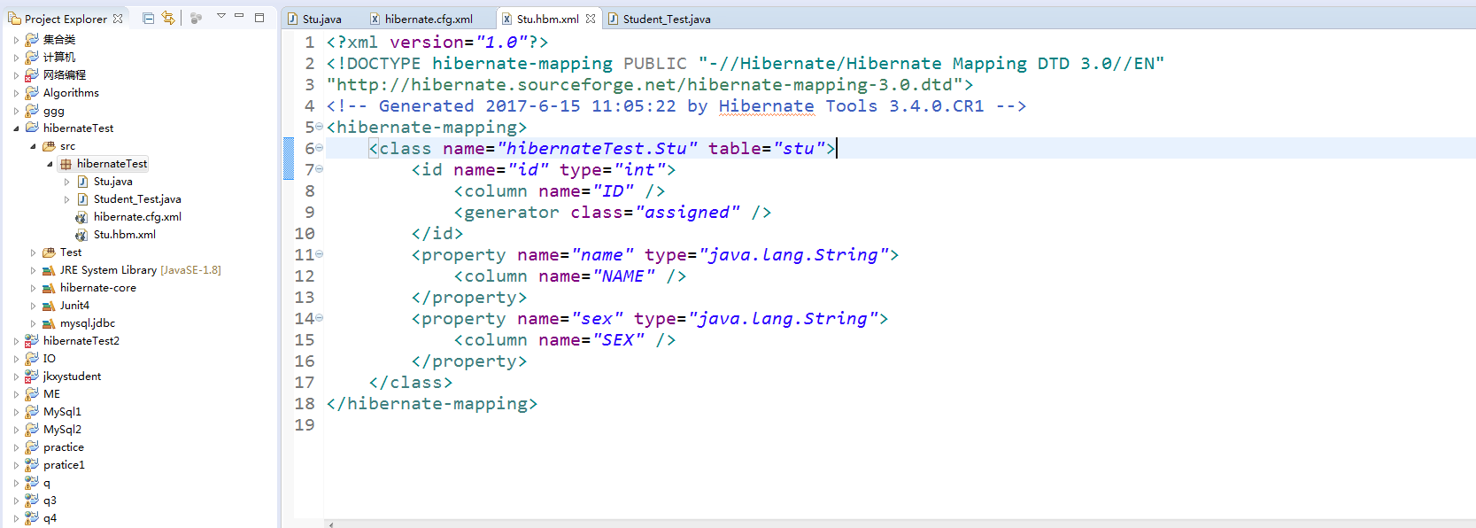Minimize the Project Explorer view
The height and width of the screenshot is (528, 1476).
[x=239, y=16]
